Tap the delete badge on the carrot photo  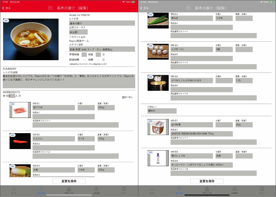click(13, 135)
